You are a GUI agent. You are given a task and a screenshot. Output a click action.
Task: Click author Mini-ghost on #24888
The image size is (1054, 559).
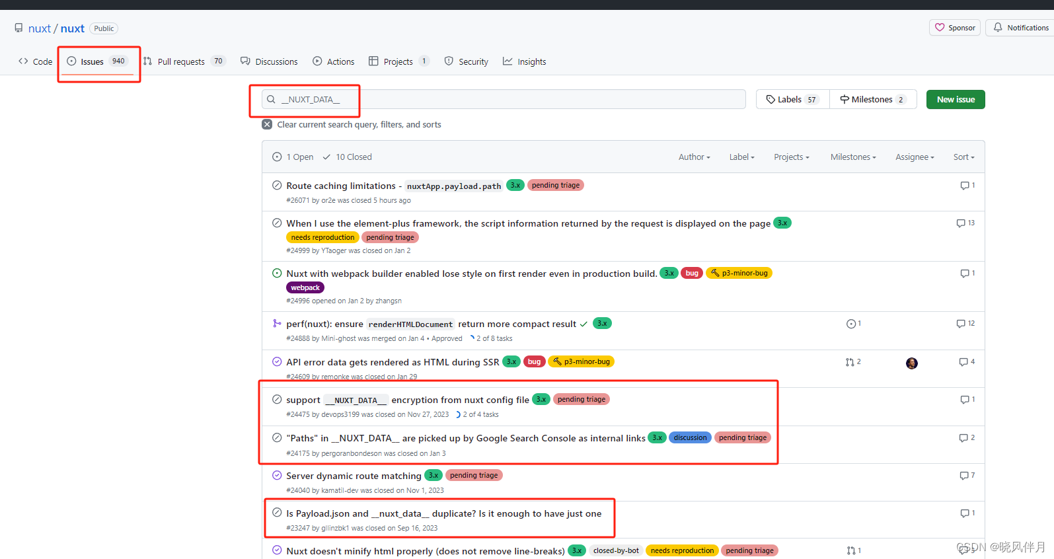tap(338, 338)
